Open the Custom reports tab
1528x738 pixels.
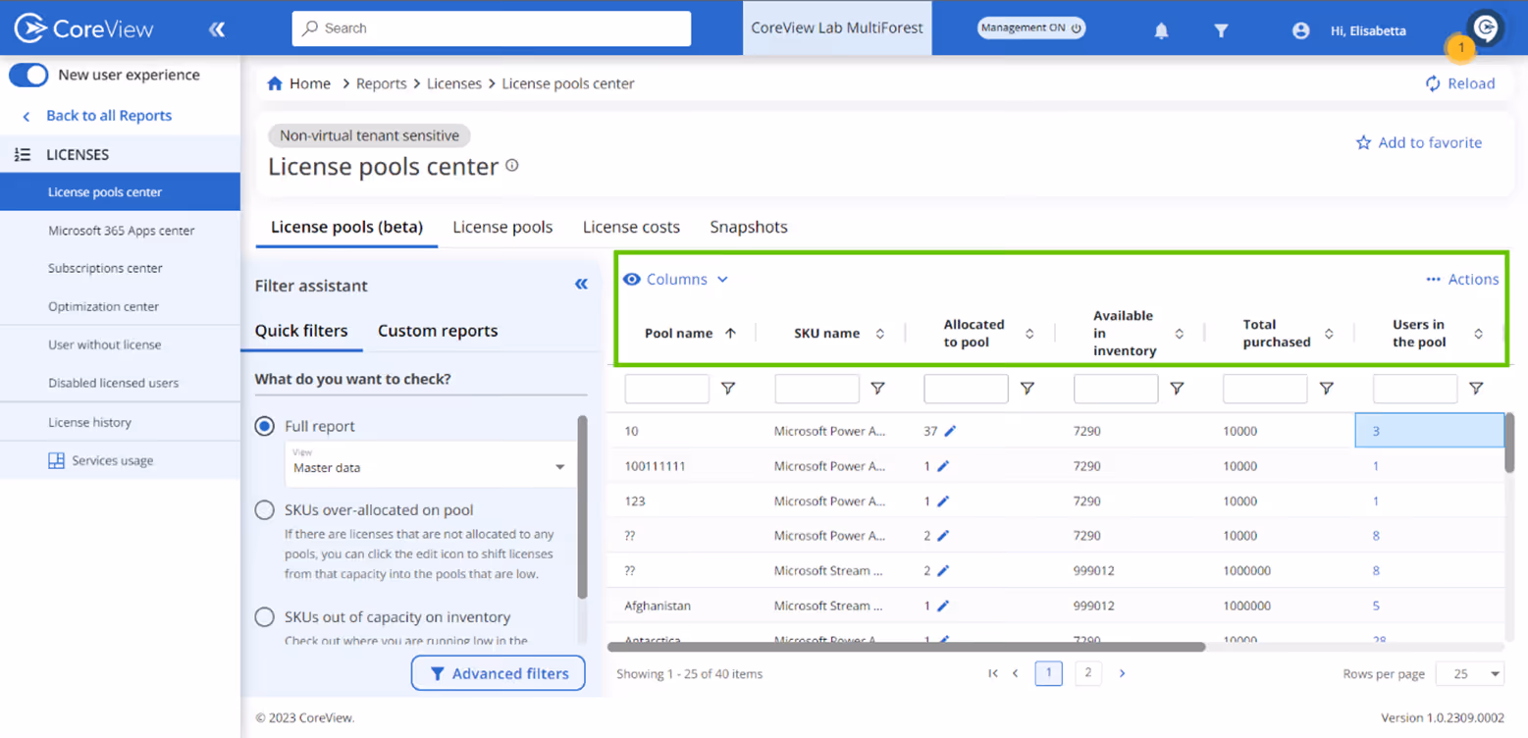[x=437, y=331]
